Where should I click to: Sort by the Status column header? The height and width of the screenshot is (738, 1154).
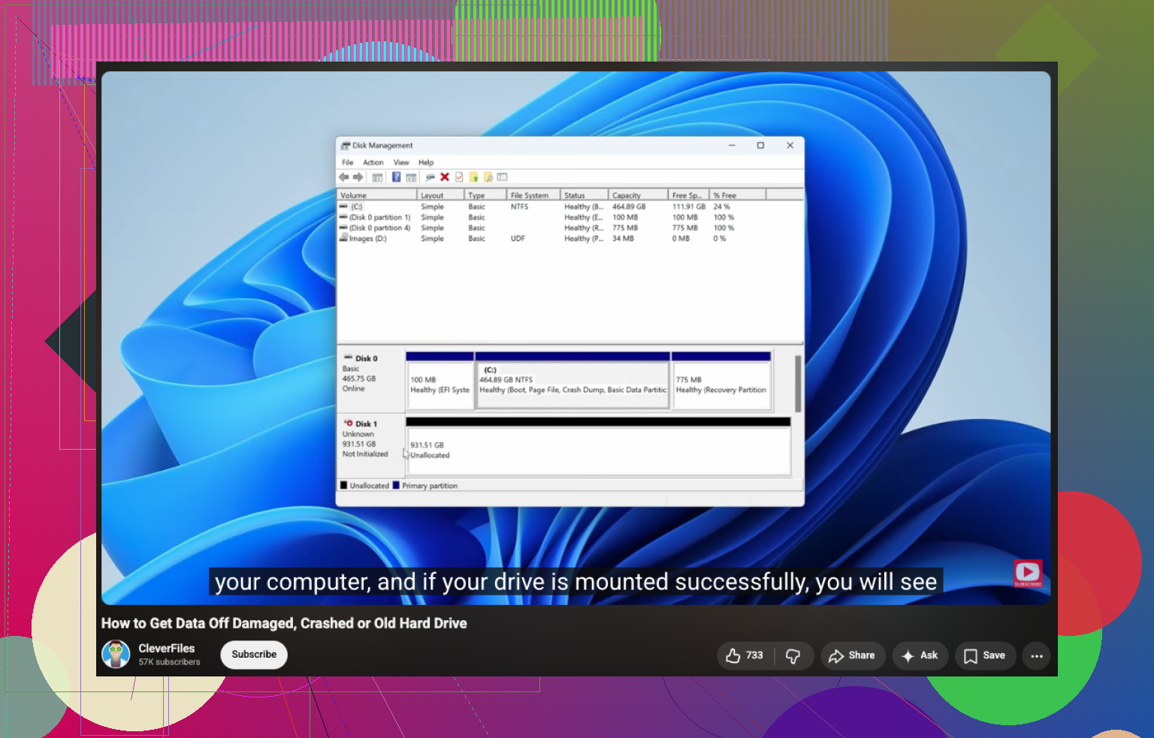(x=585, y=195)
